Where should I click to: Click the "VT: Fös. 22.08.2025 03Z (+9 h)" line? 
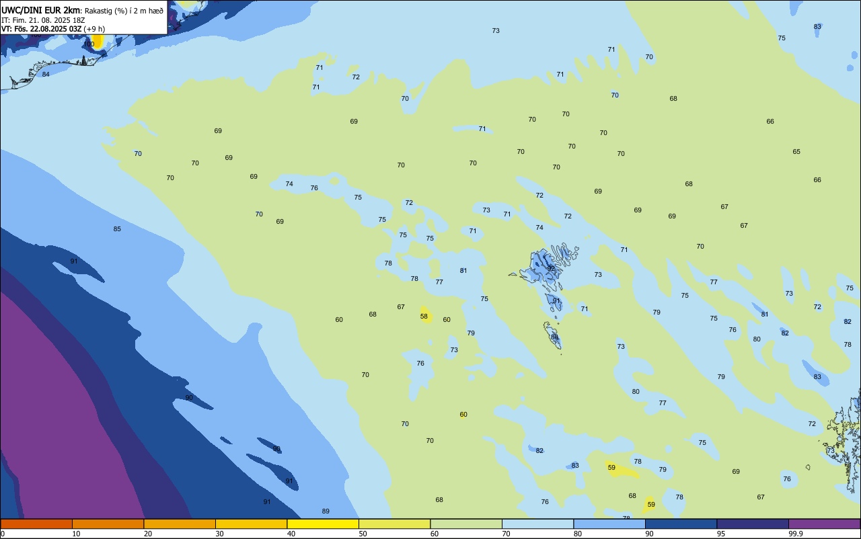tap(53, 29)
